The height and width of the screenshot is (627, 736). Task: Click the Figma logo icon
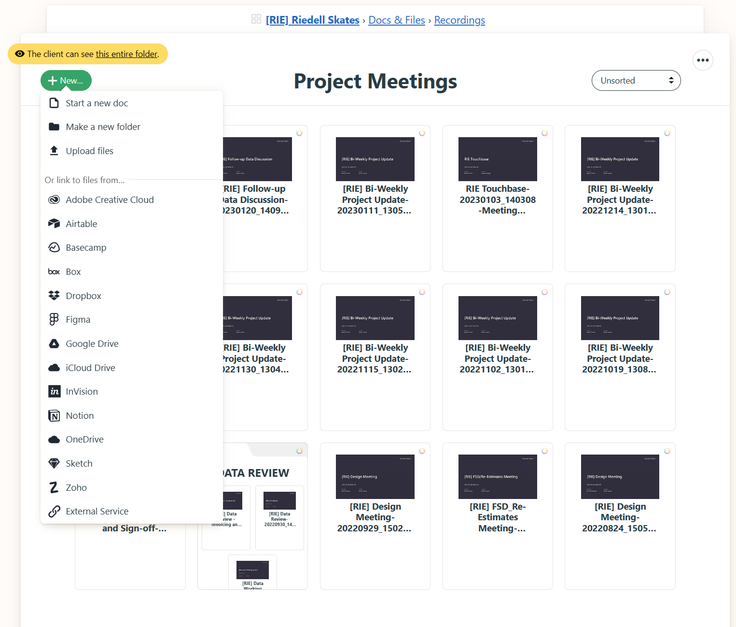54,319
